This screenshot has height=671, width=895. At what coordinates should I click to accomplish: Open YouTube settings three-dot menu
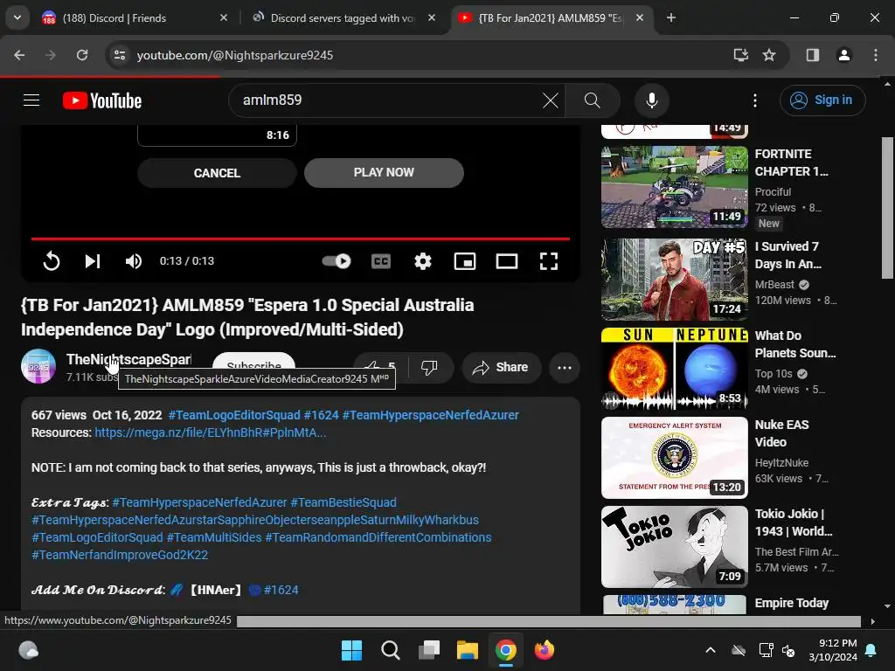754,100
